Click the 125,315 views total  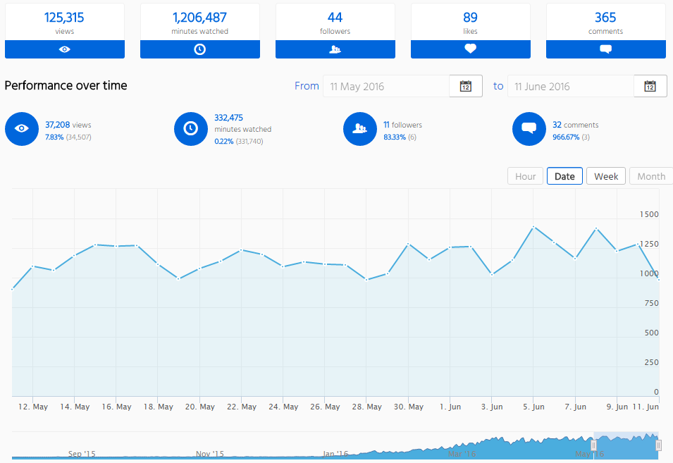point(64,18)
